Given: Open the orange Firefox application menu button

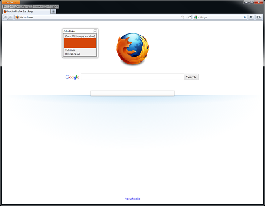Looking at the screenshot, I should point(11,2).
